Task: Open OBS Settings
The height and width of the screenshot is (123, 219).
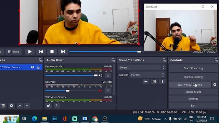Action: tap(193, 99)
